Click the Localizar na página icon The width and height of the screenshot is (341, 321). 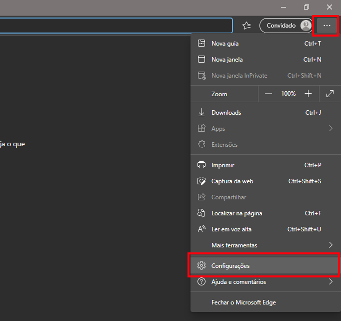click(202, 213)
